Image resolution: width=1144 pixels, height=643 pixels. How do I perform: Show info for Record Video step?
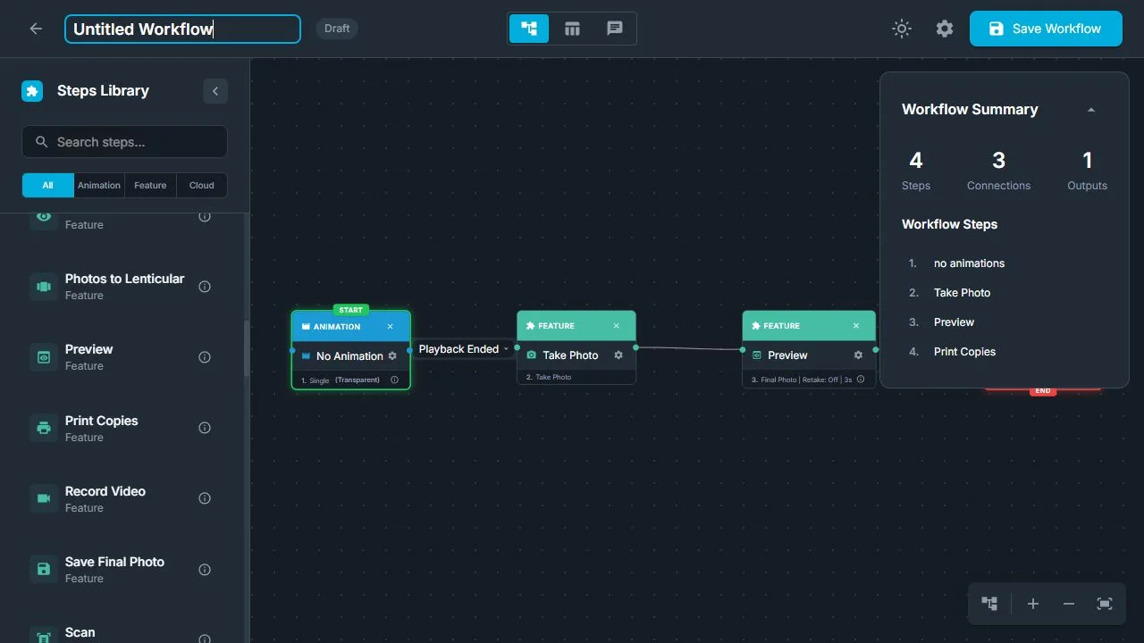205,498
